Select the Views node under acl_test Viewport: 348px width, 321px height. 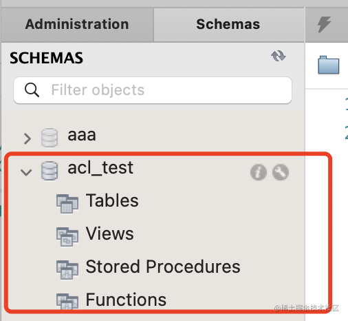point(110,234)
